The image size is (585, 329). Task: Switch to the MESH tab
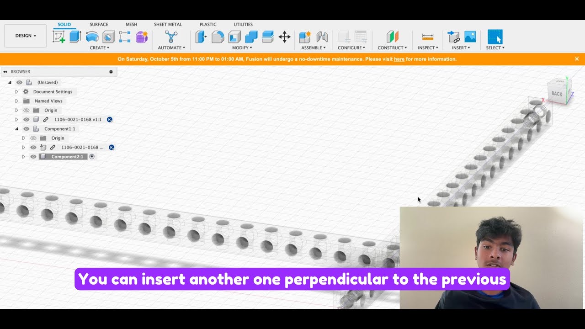pos(131,25)
